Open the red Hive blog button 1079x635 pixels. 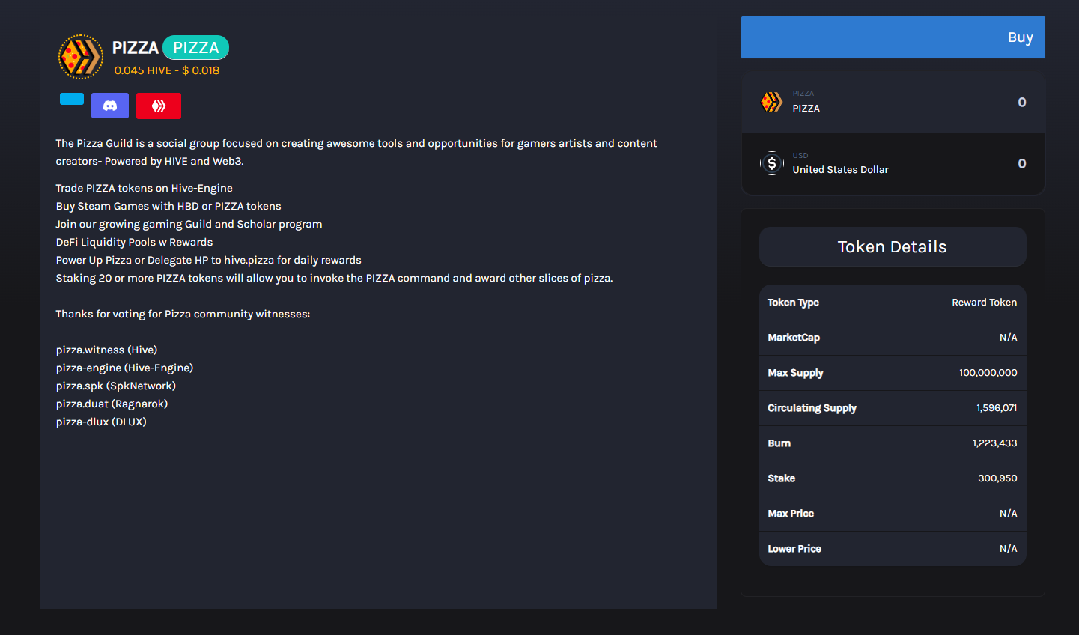159,106
